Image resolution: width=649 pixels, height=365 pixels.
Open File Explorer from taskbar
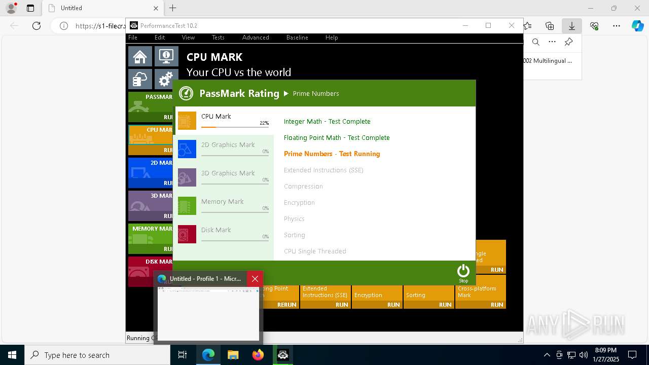coord(233,355)
